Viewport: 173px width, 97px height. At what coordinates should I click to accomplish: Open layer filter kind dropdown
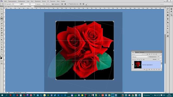(x=137, y=54)
